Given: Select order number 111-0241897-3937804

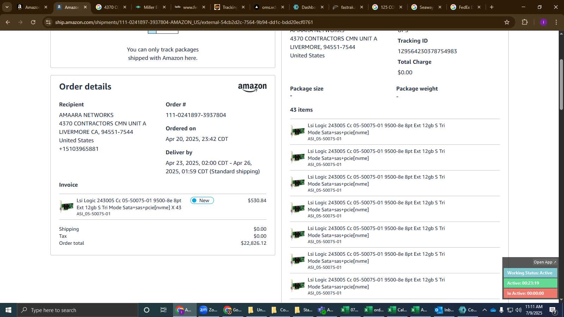Looking at the screenshot, I should tap(196, 115).
